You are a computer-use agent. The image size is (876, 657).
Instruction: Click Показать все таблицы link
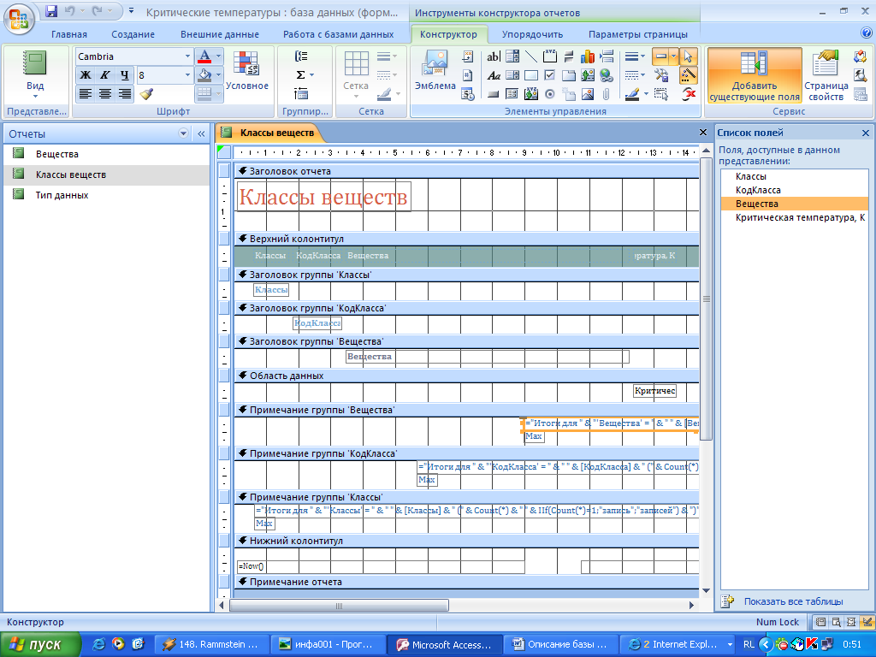[x=793, y=601]
